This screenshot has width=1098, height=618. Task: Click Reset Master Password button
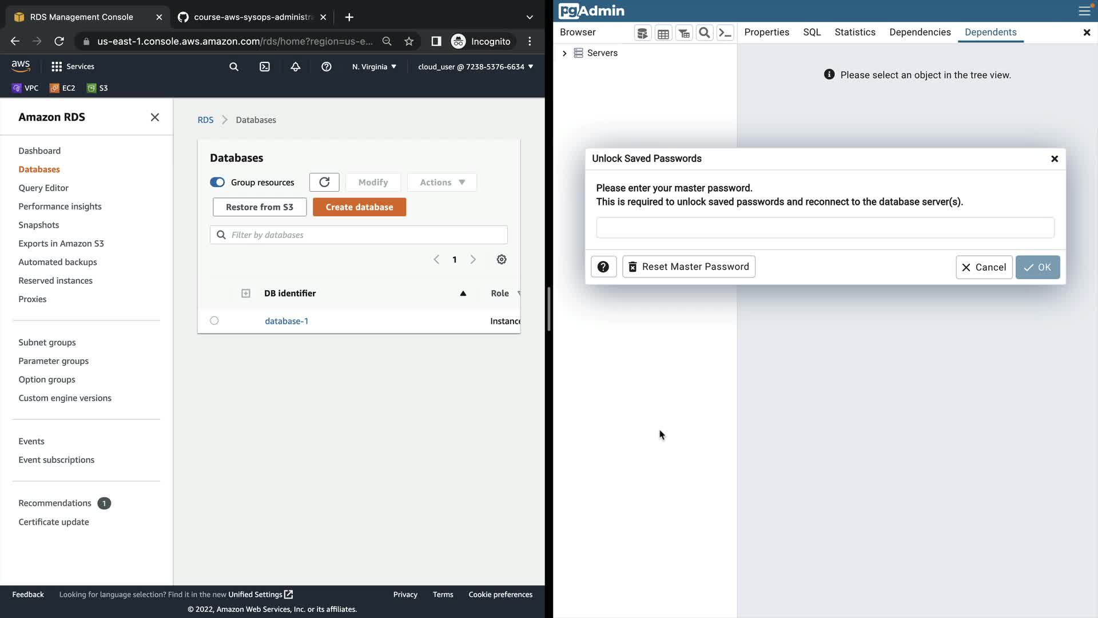[x=689, y=267]
